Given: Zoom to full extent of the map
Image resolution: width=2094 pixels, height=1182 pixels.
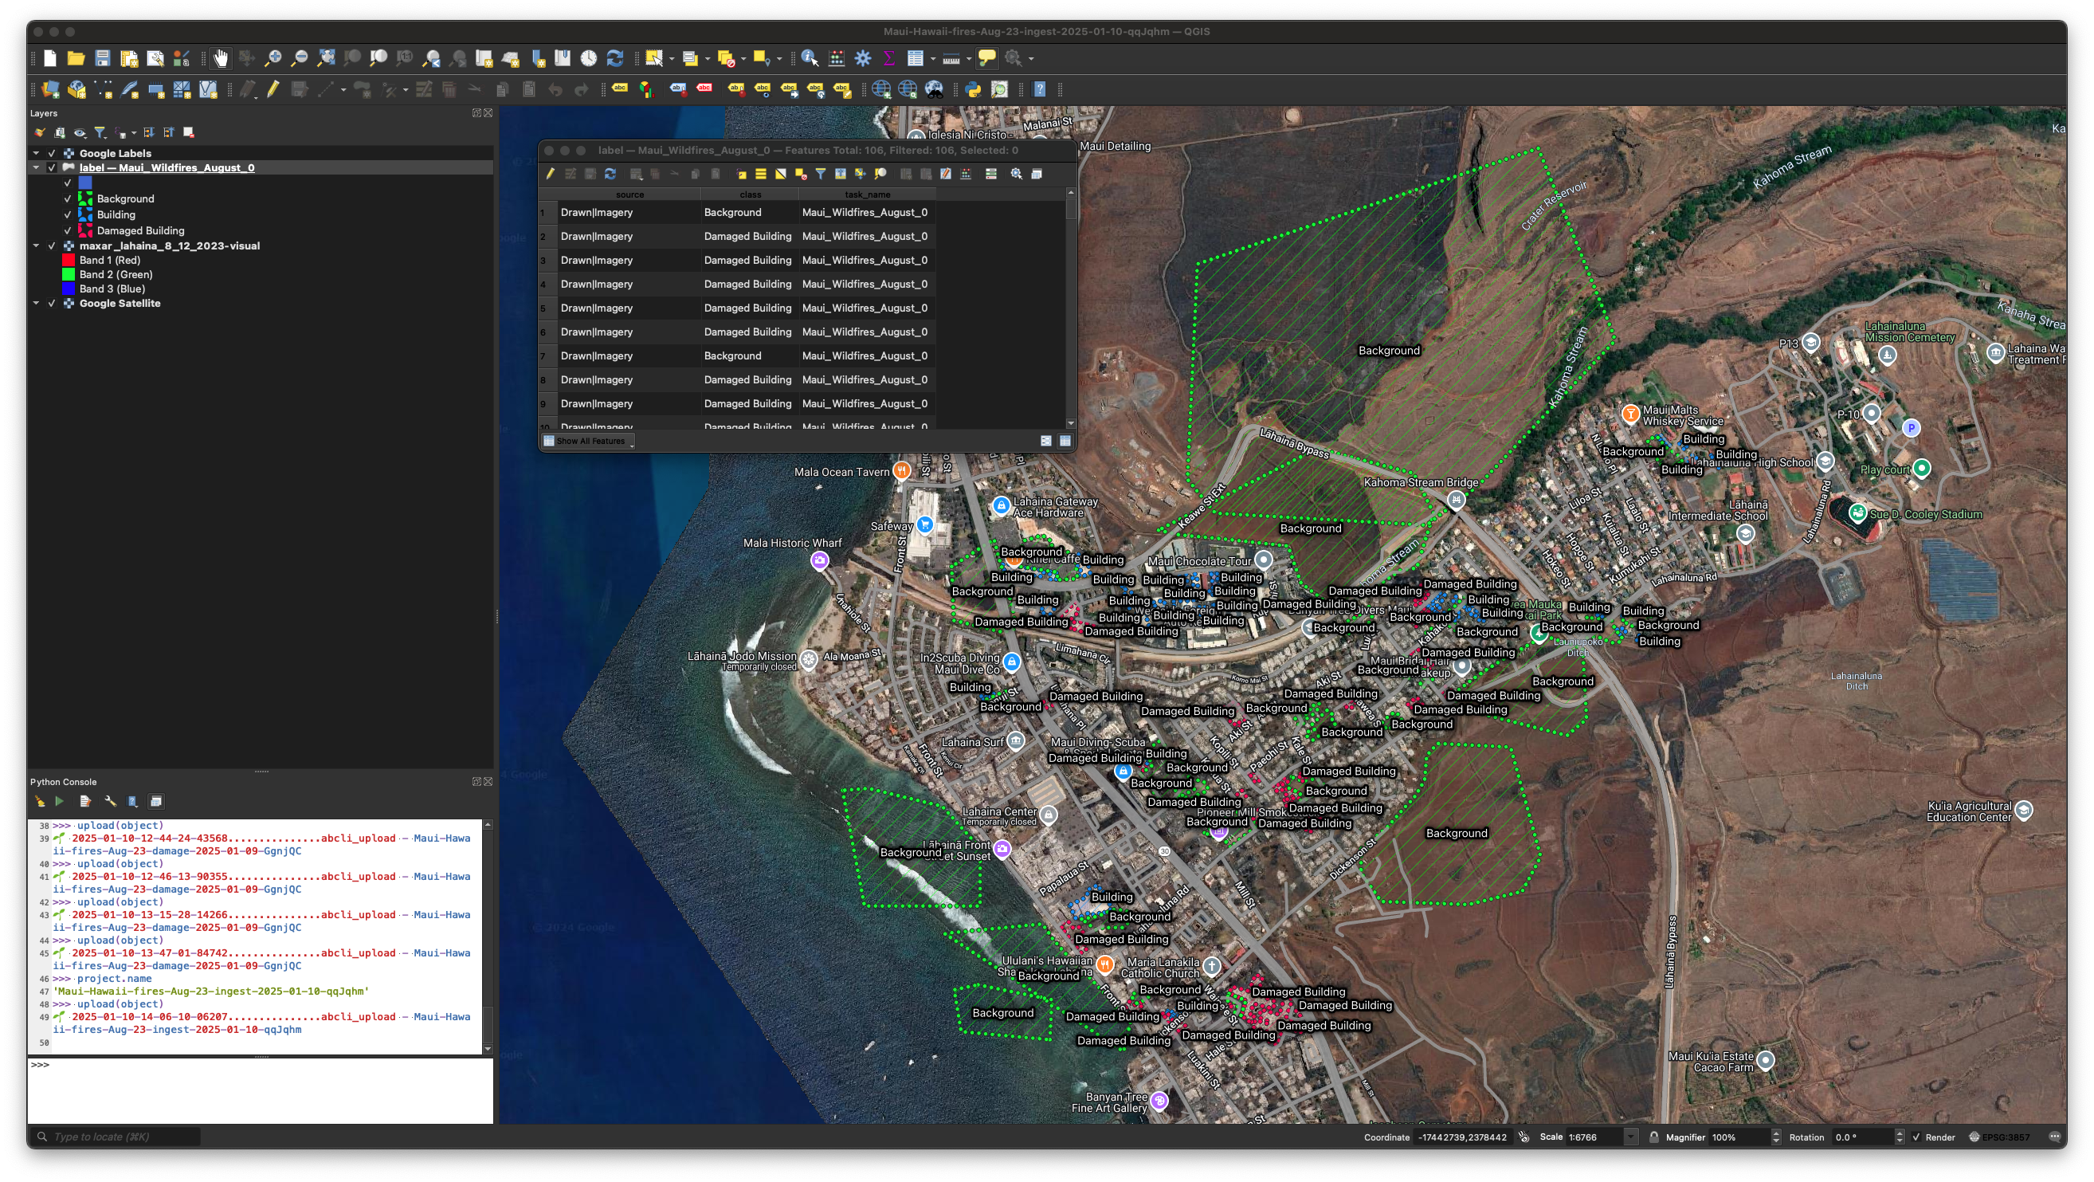Looking at the screenshot, I should click(326, 58).
